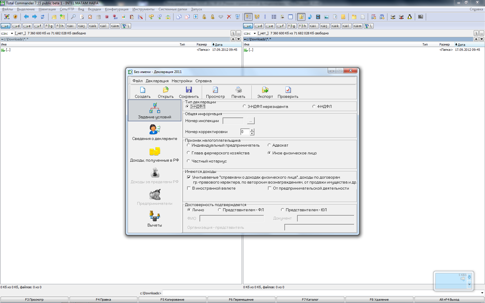Viewport: 485px width, 303px height.
Task: Click the red X delete toolbar icon
Action: coord(229,17)
